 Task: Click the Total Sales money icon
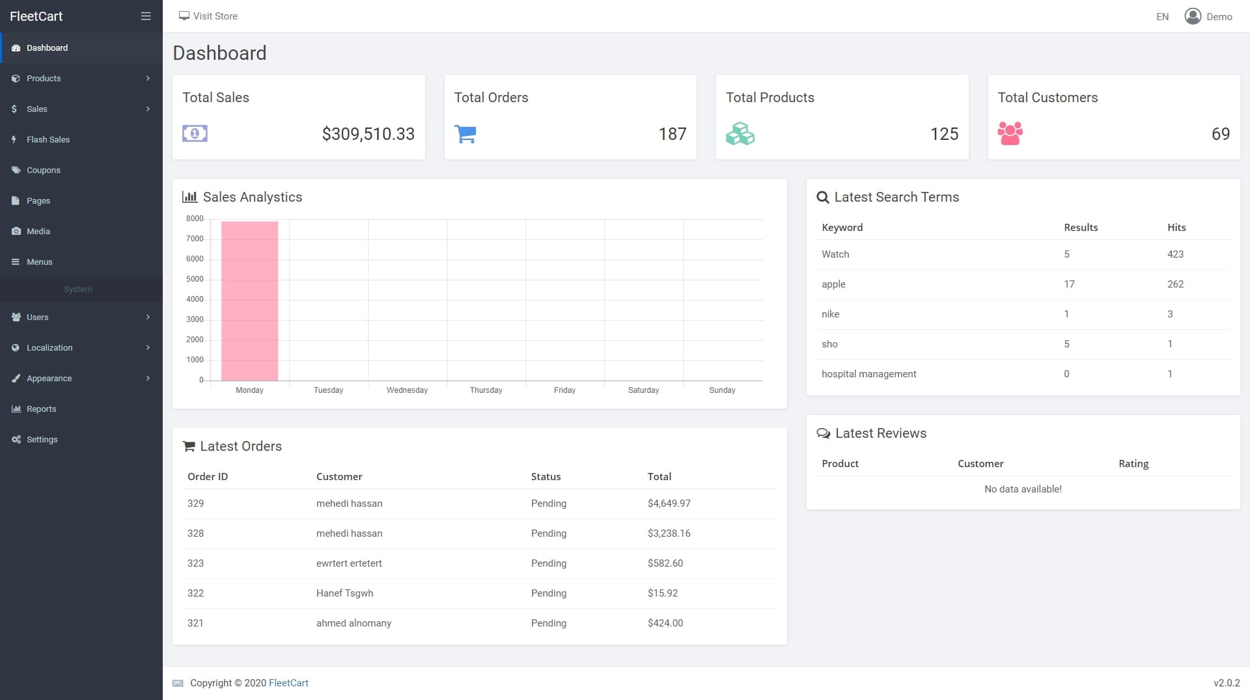coord(195,133)
